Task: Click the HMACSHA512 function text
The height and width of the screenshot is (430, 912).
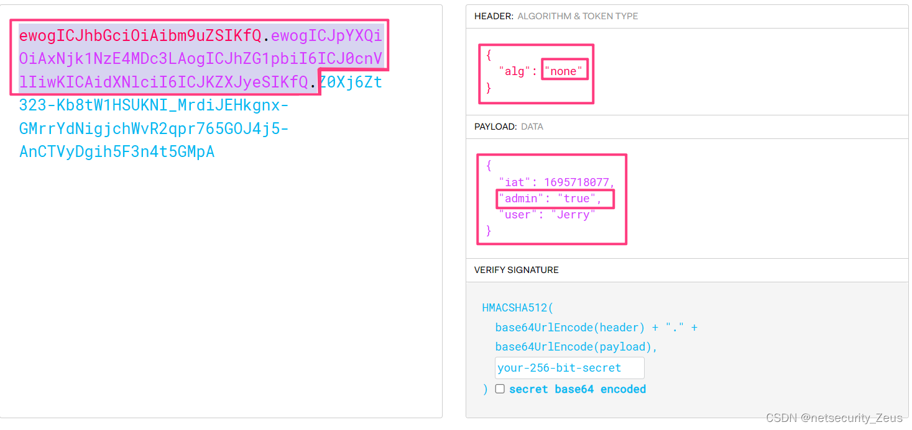Action: [x=517, y=307]
